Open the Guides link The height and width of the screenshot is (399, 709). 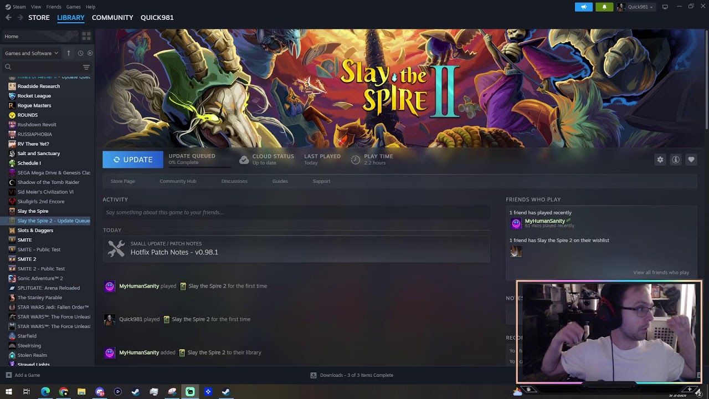coord(280,181)
